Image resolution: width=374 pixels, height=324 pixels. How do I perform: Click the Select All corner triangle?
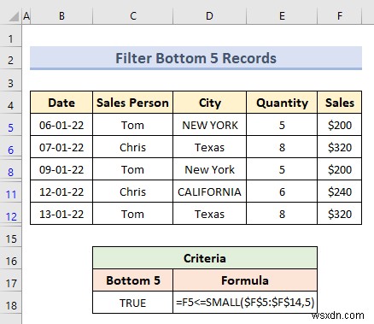coord(13,16)
